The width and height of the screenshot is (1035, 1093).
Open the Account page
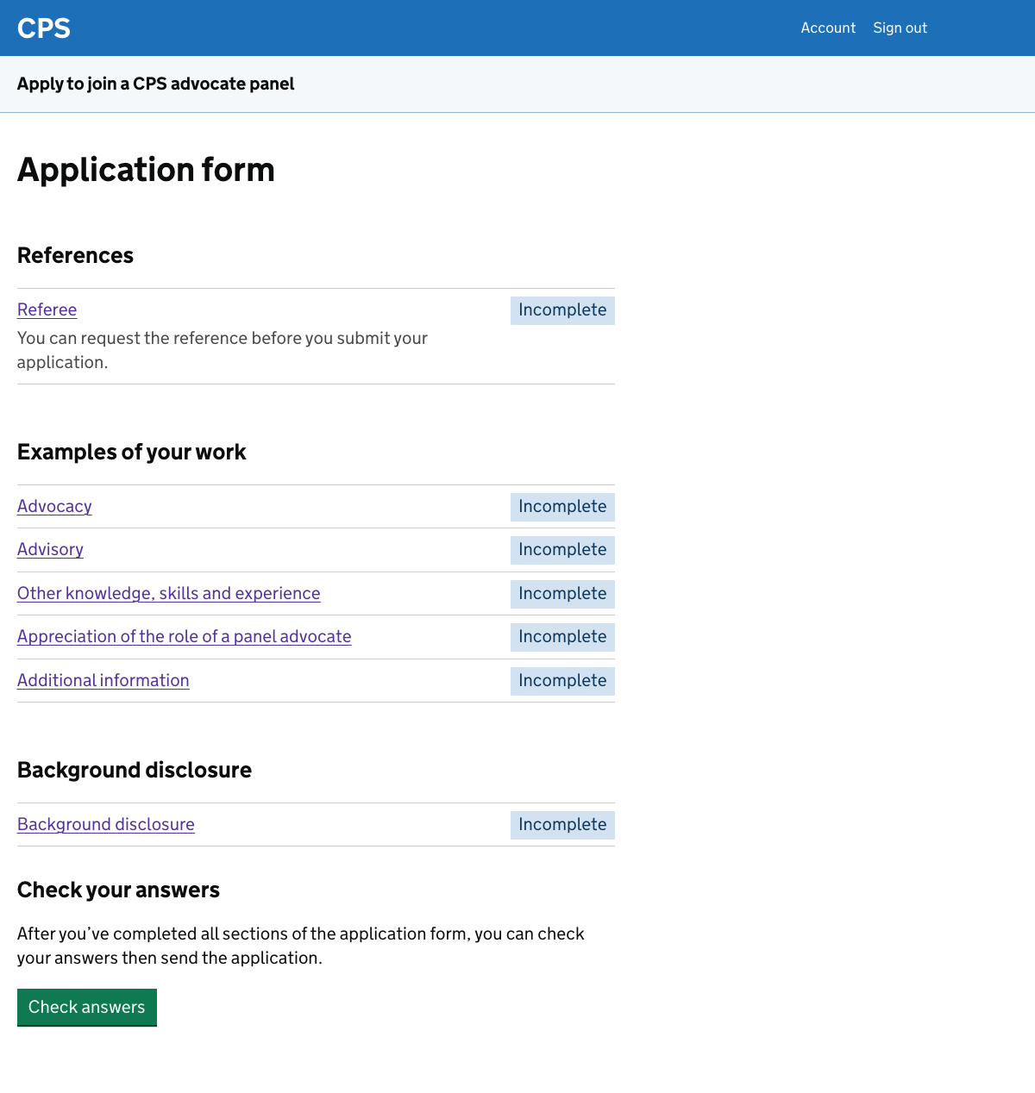pos(828,28)
